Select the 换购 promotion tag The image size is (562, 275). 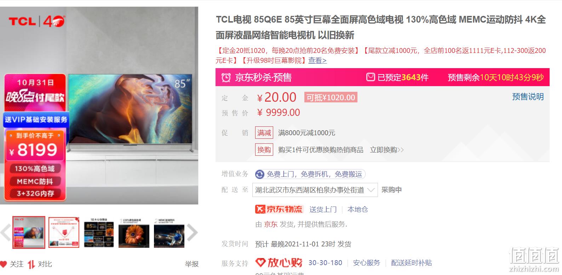(x=264, y=150)
